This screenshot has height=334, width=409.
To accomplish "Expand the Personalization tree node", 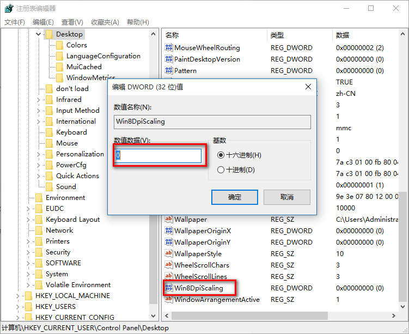I will pos(38,154).
